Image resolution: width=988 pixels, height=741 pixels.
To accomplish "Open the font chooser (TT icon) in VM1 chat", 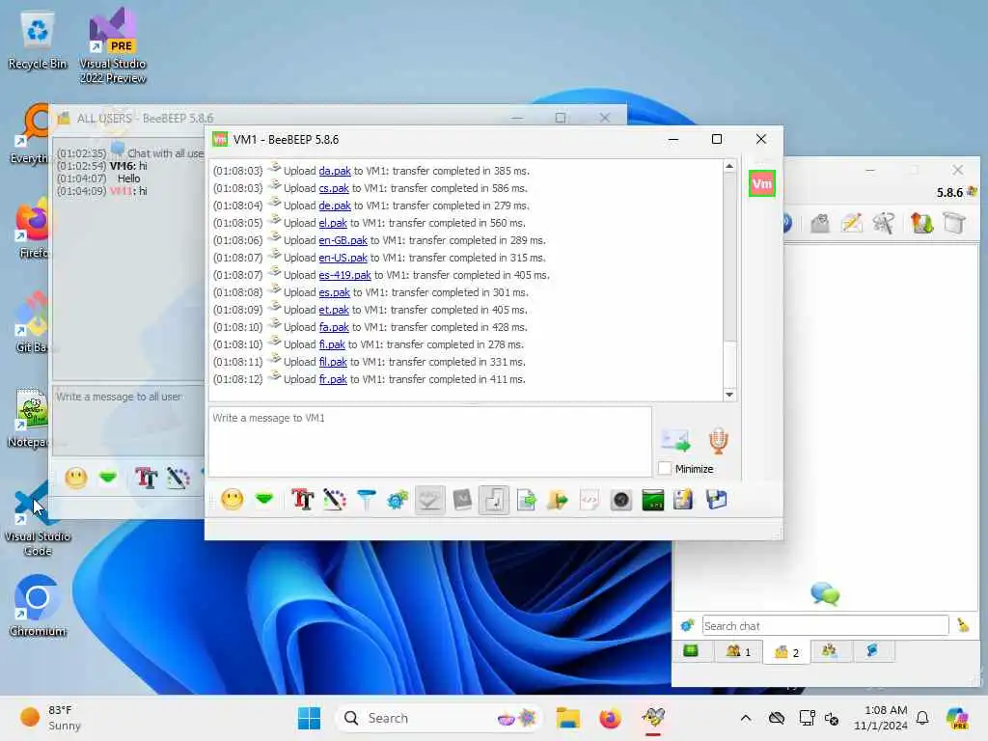I will click(302, 500).
